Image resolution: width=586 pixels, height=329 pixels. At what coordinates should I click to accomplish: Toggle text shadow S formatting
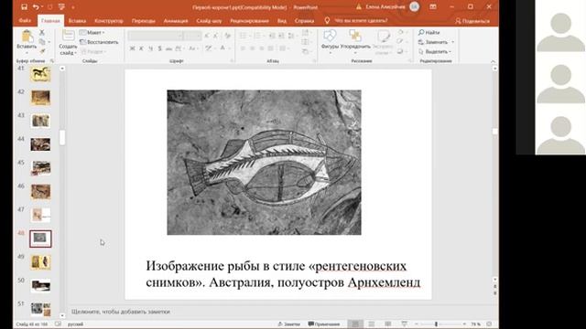[x=160, y=48]
